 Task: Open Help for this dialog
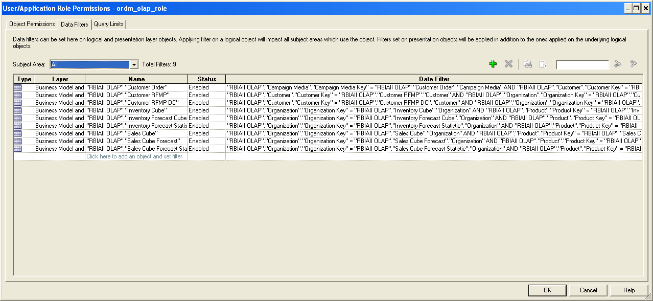pos(629,290)
